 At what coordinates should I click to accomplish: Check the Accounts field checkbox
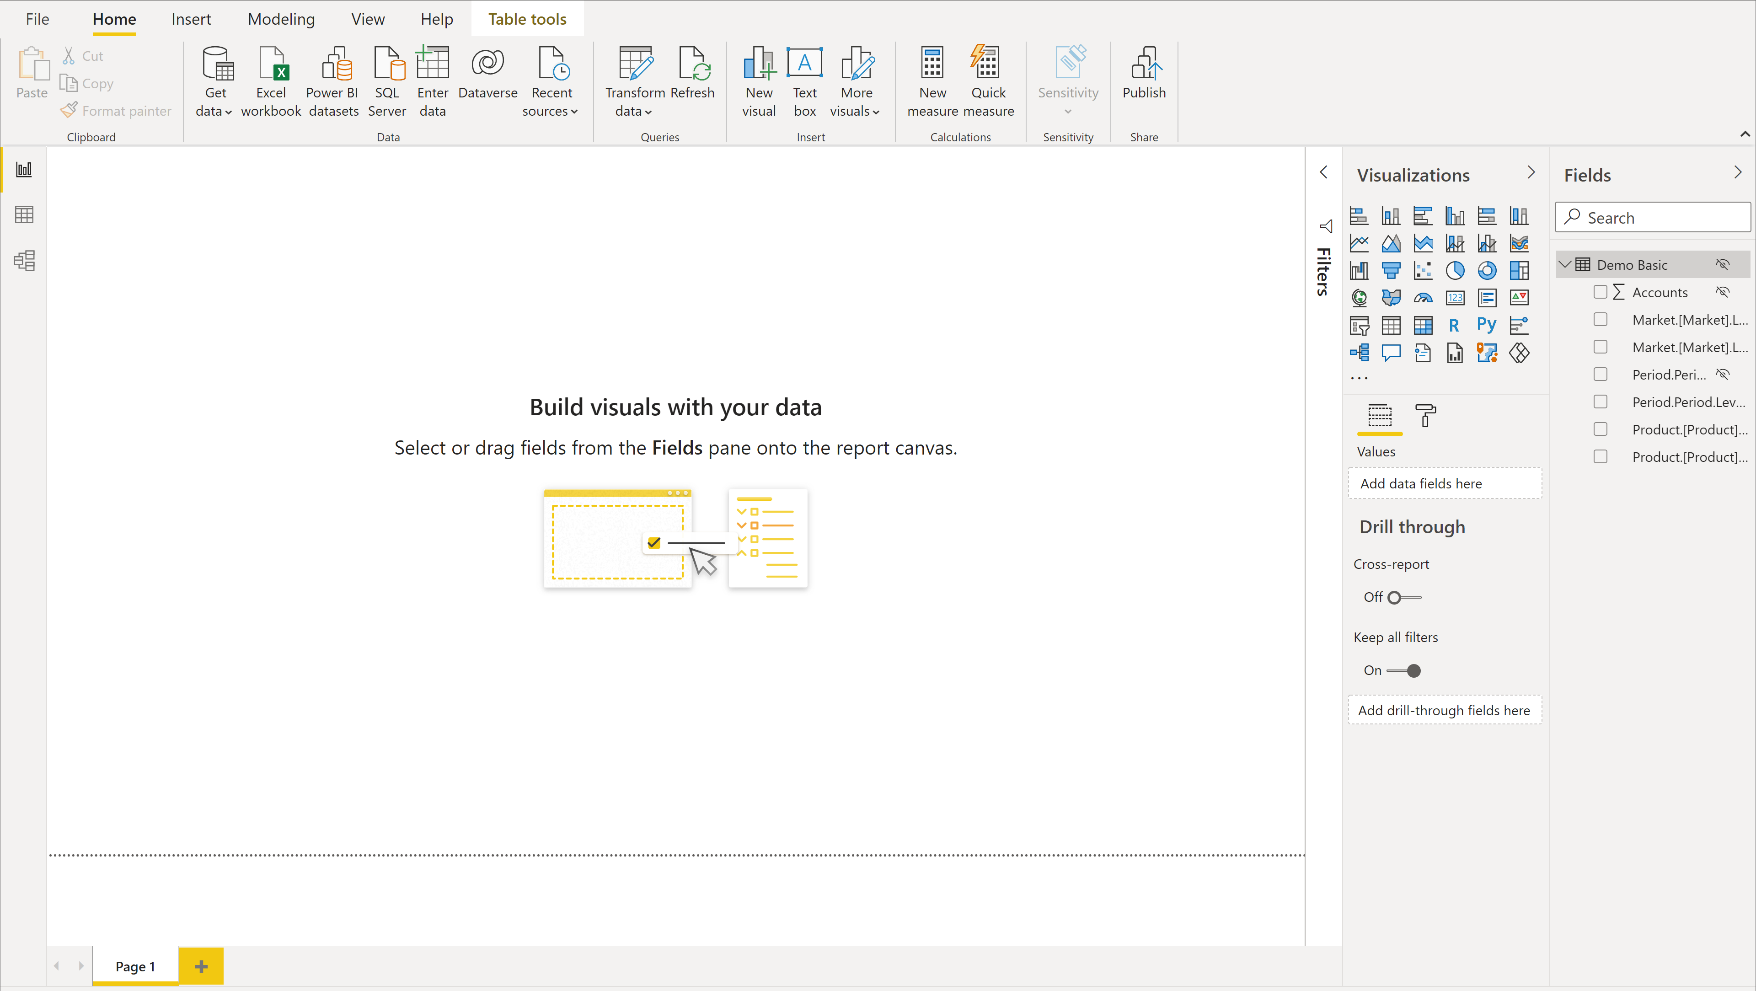click(1600, 292)
